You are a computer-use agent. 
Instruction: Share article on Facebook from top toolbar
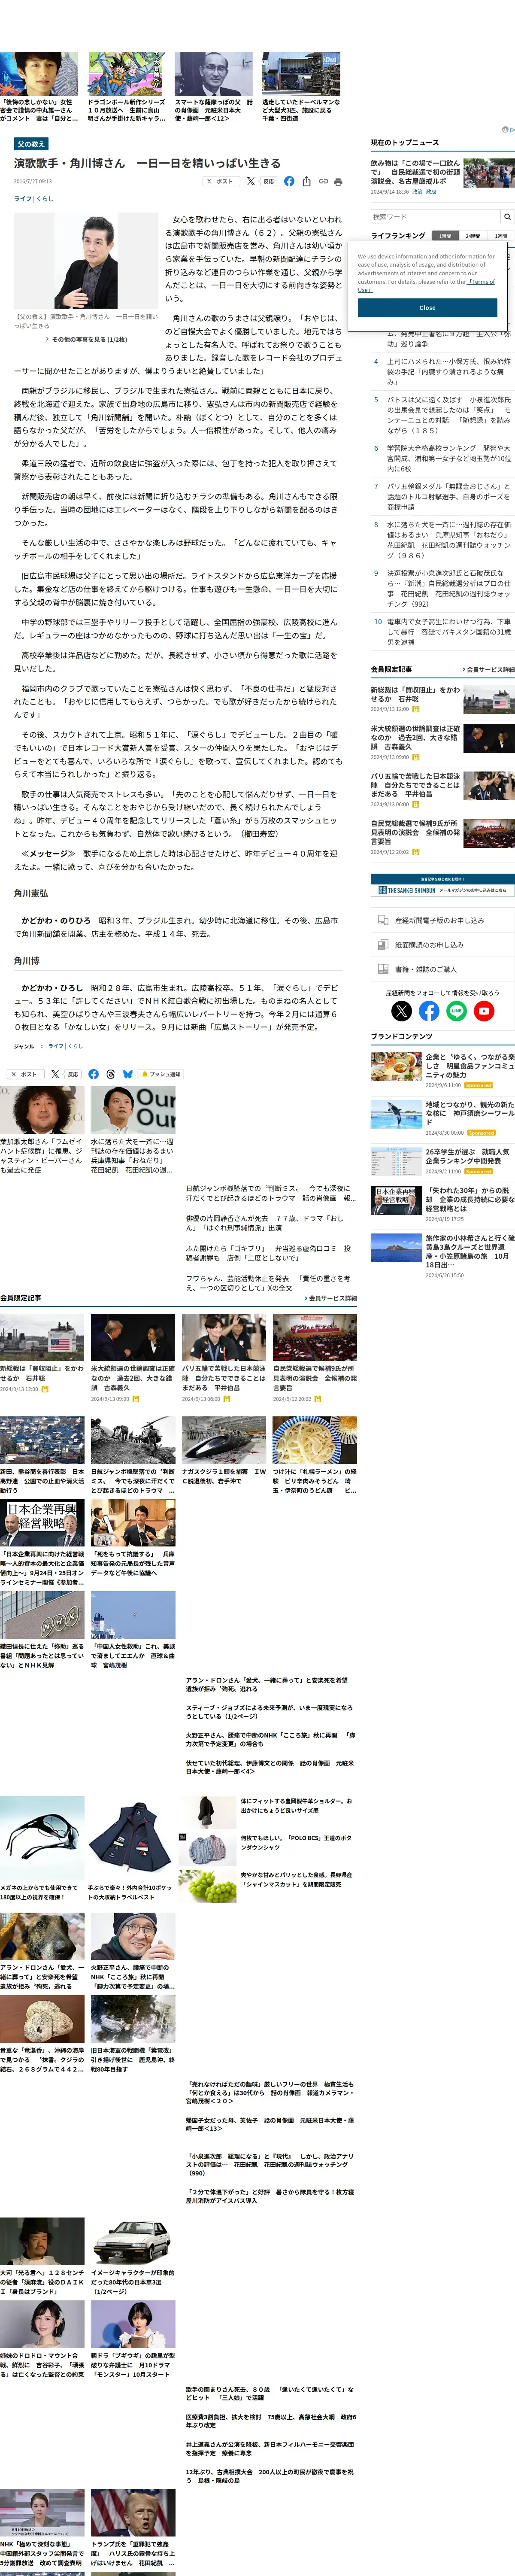click(x=289, y=181)
